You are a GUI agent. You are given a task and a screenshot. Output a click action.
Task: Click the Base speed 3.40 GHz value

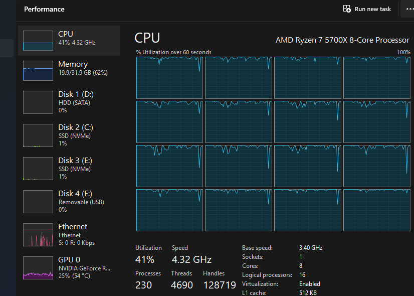click(311, 248)
